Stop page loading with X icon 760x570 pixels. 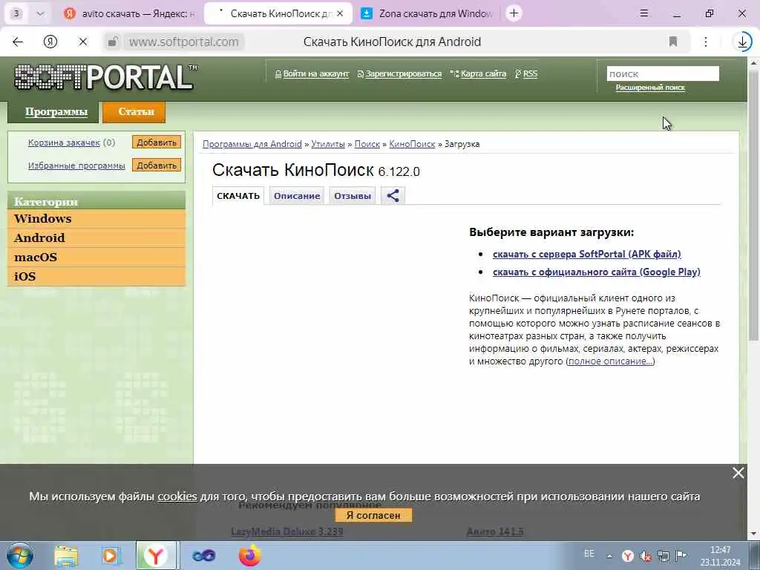83,42
